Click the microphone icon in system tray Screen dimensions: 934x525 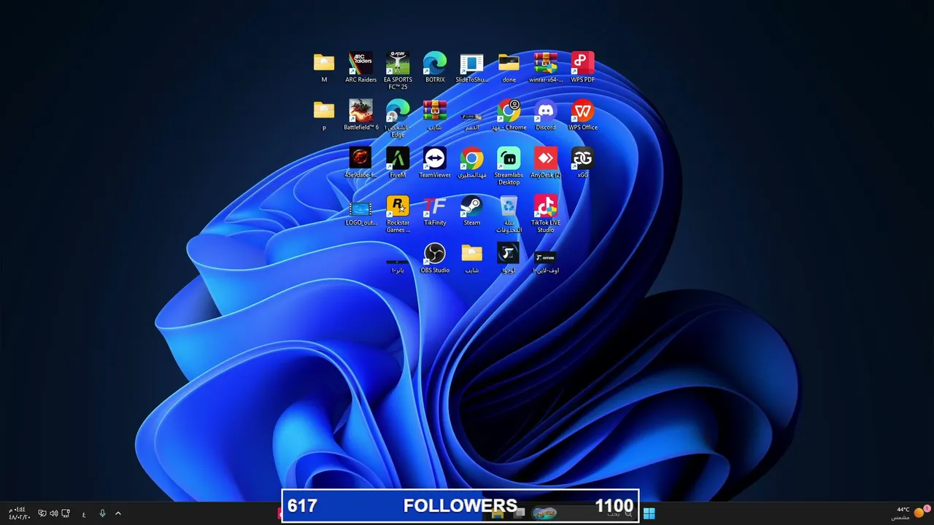coord(102,513)
